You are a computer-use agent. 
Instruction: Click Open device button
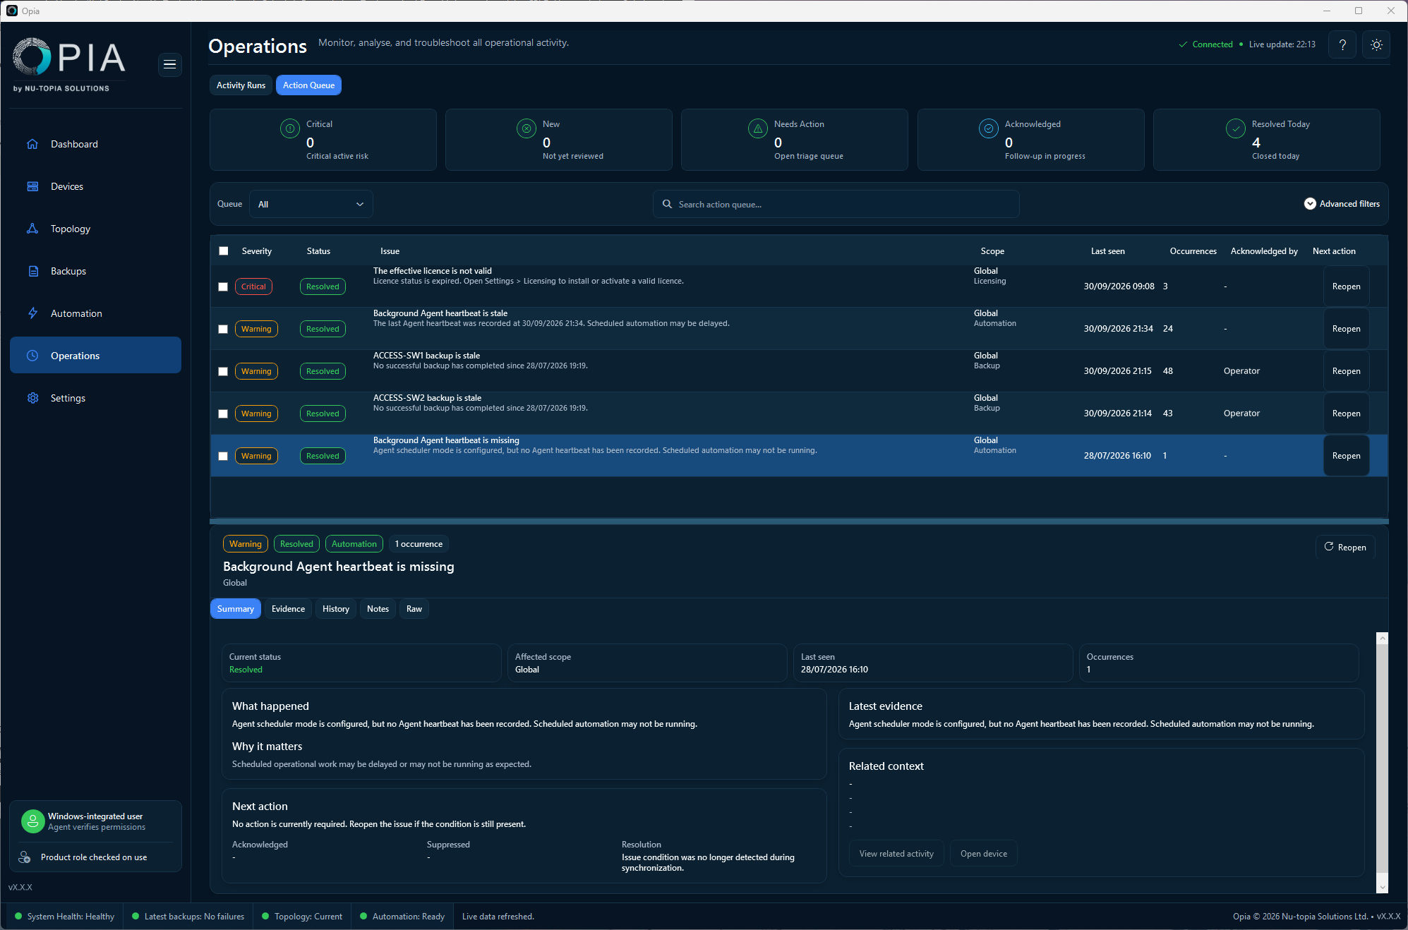coord(983,854)
